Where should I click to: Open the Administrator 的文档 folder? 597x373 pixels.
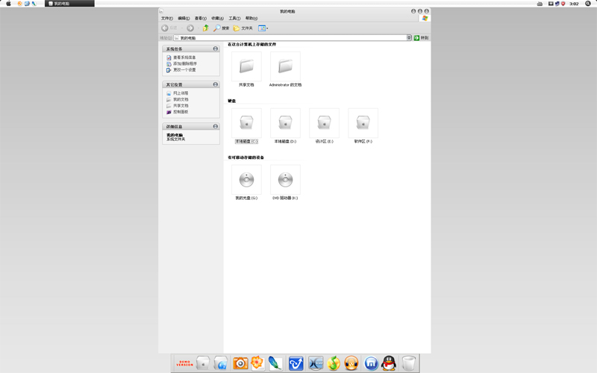click(x=285, y=67)
